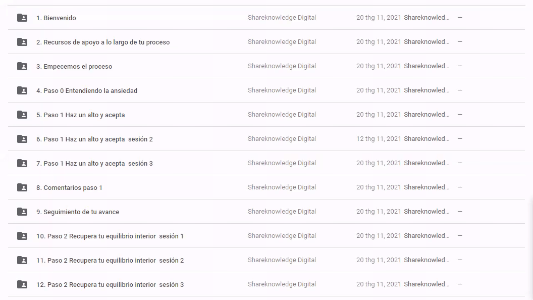Click folder icon for Seguimiento de tu avance
This screenshot has height=300, width=533.
point(22,212)
